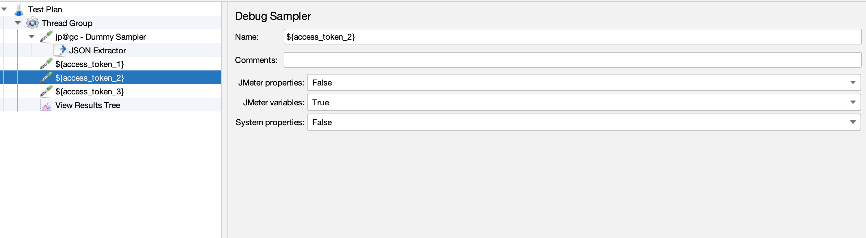The width and height of the screenshot is (866, 238).
Task: Click into the Comments text field
Action: [x=572, y=60]
